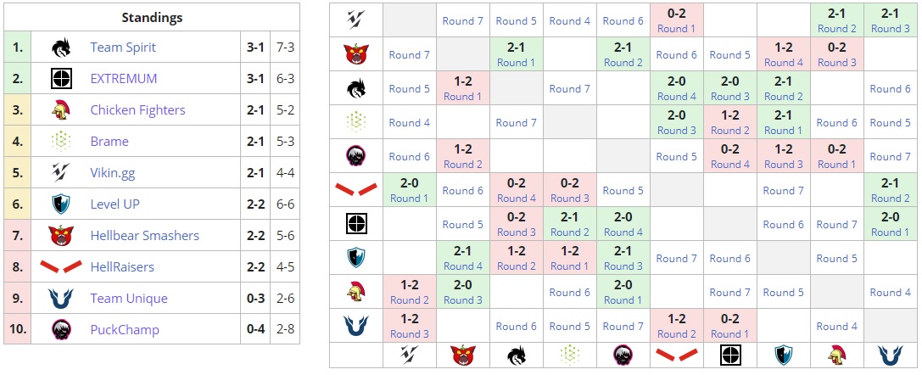Viewport: 922px width, 375px height.
Task: Click the red HellRaisers logo in the standings
Action: pos(61,266)
